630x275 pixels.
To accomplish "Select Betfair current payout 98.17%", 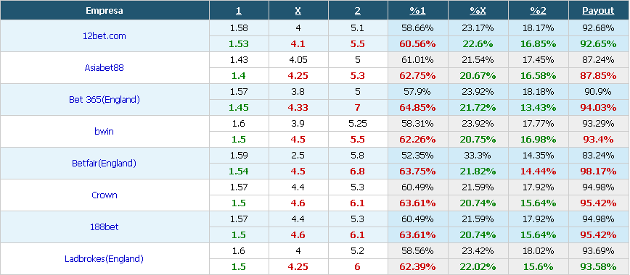I will (x=598, y=172).
